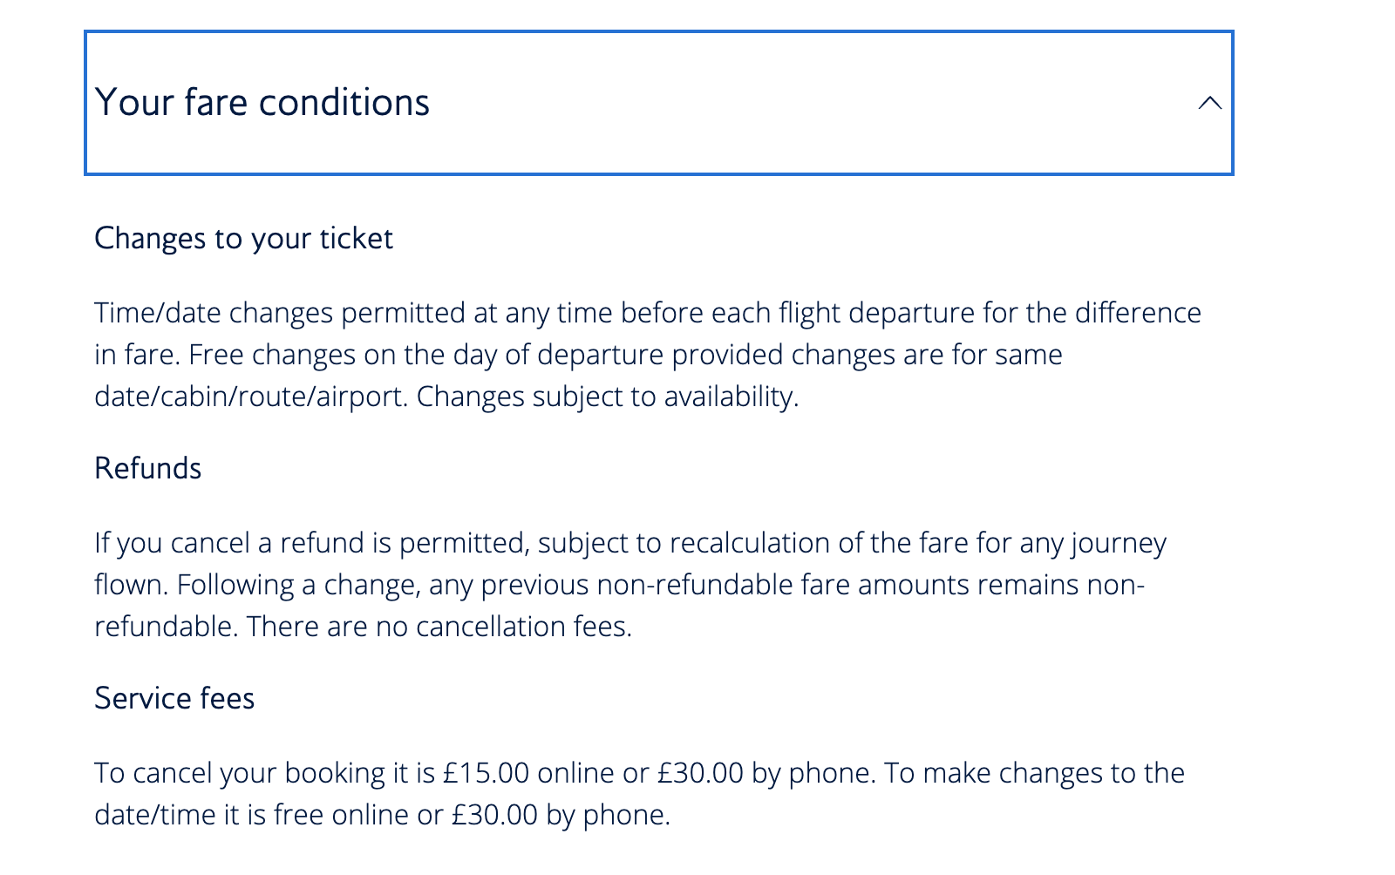
Task: Click '£15.00 online' cancellation fee text
Action: coord(528,773)
